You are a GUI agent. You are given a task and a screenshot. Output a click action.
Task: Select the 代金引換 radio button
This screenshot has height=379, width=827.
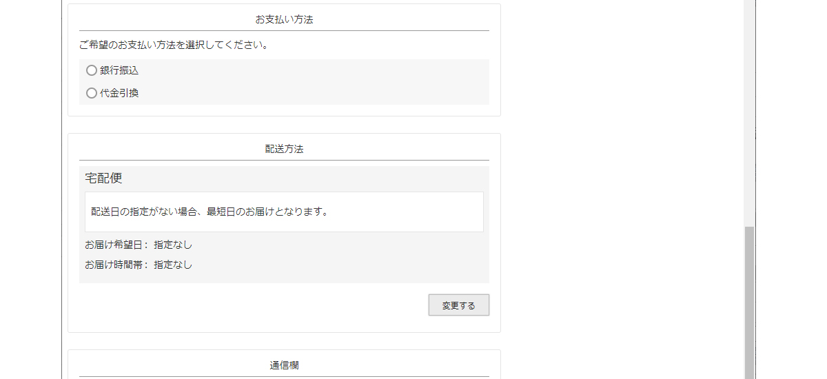click(x=92, y=93)
